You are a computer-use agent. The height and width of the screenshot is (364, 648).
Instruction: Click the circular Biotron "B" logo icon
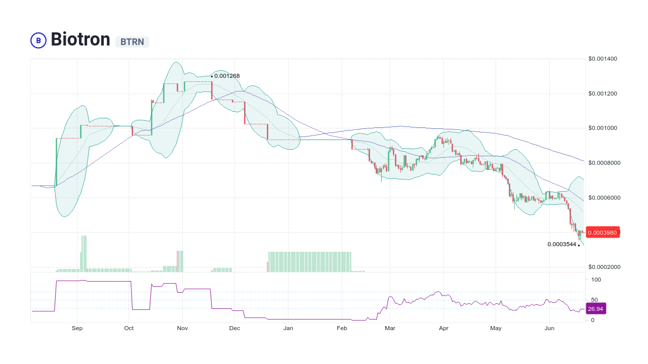pyautogui.click(x=38, y=40)
